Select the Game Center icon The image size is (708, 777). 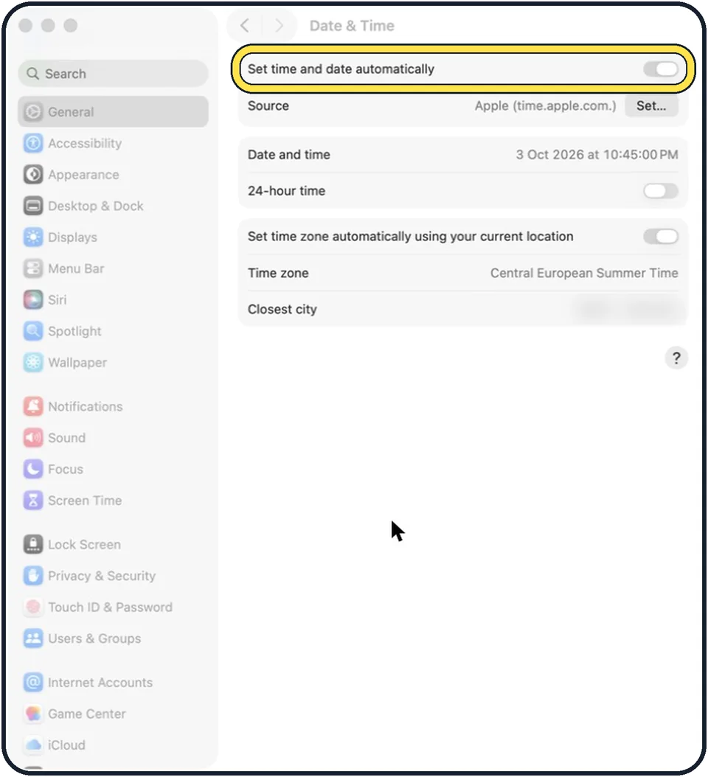[x=33, y=714]
